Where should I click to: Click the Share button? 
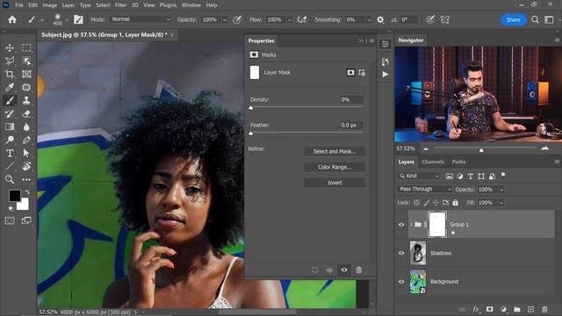(x=513, y=19)
